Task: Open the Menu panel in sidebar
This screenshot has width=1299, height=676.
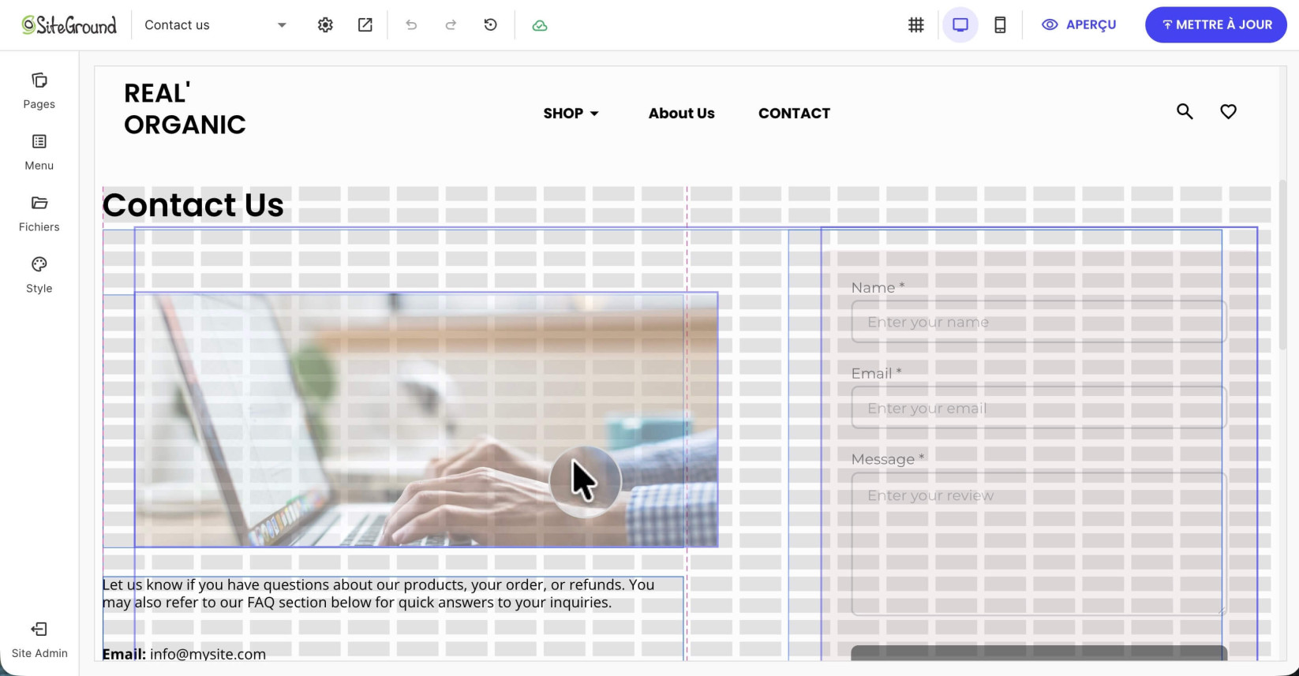Action: [x=39, y=152]
